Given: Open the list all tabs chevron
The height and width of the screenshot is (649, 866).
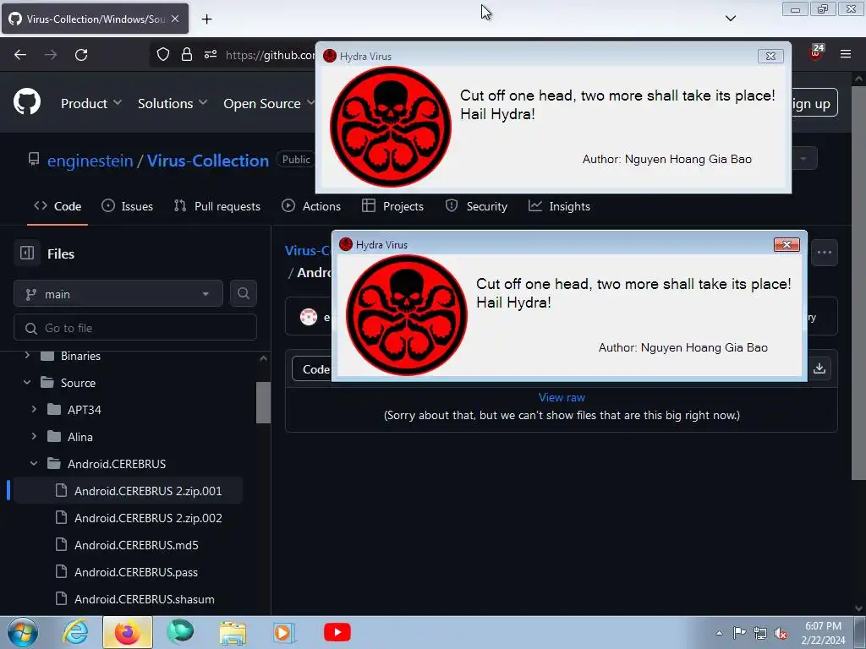Looking at the screenshot, I should click(x=730, y=19).
